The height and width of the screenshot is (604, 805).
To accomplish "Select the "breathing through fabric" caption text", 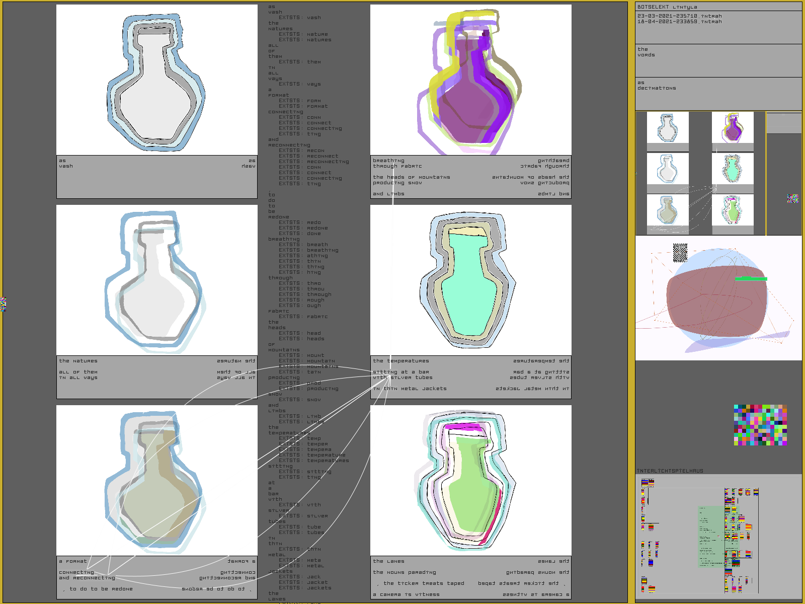I will [x=397, y=164].
